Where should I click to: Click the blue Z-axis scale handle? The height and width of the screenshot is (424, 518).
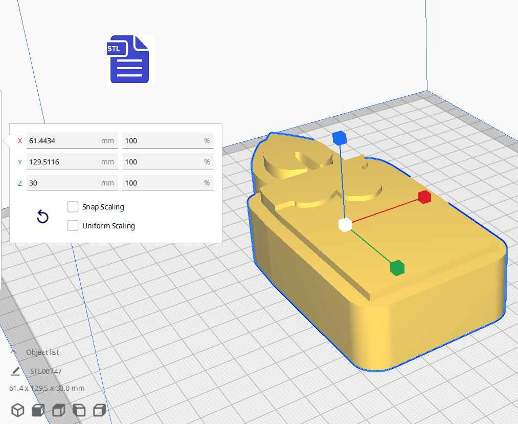point(340,138)
